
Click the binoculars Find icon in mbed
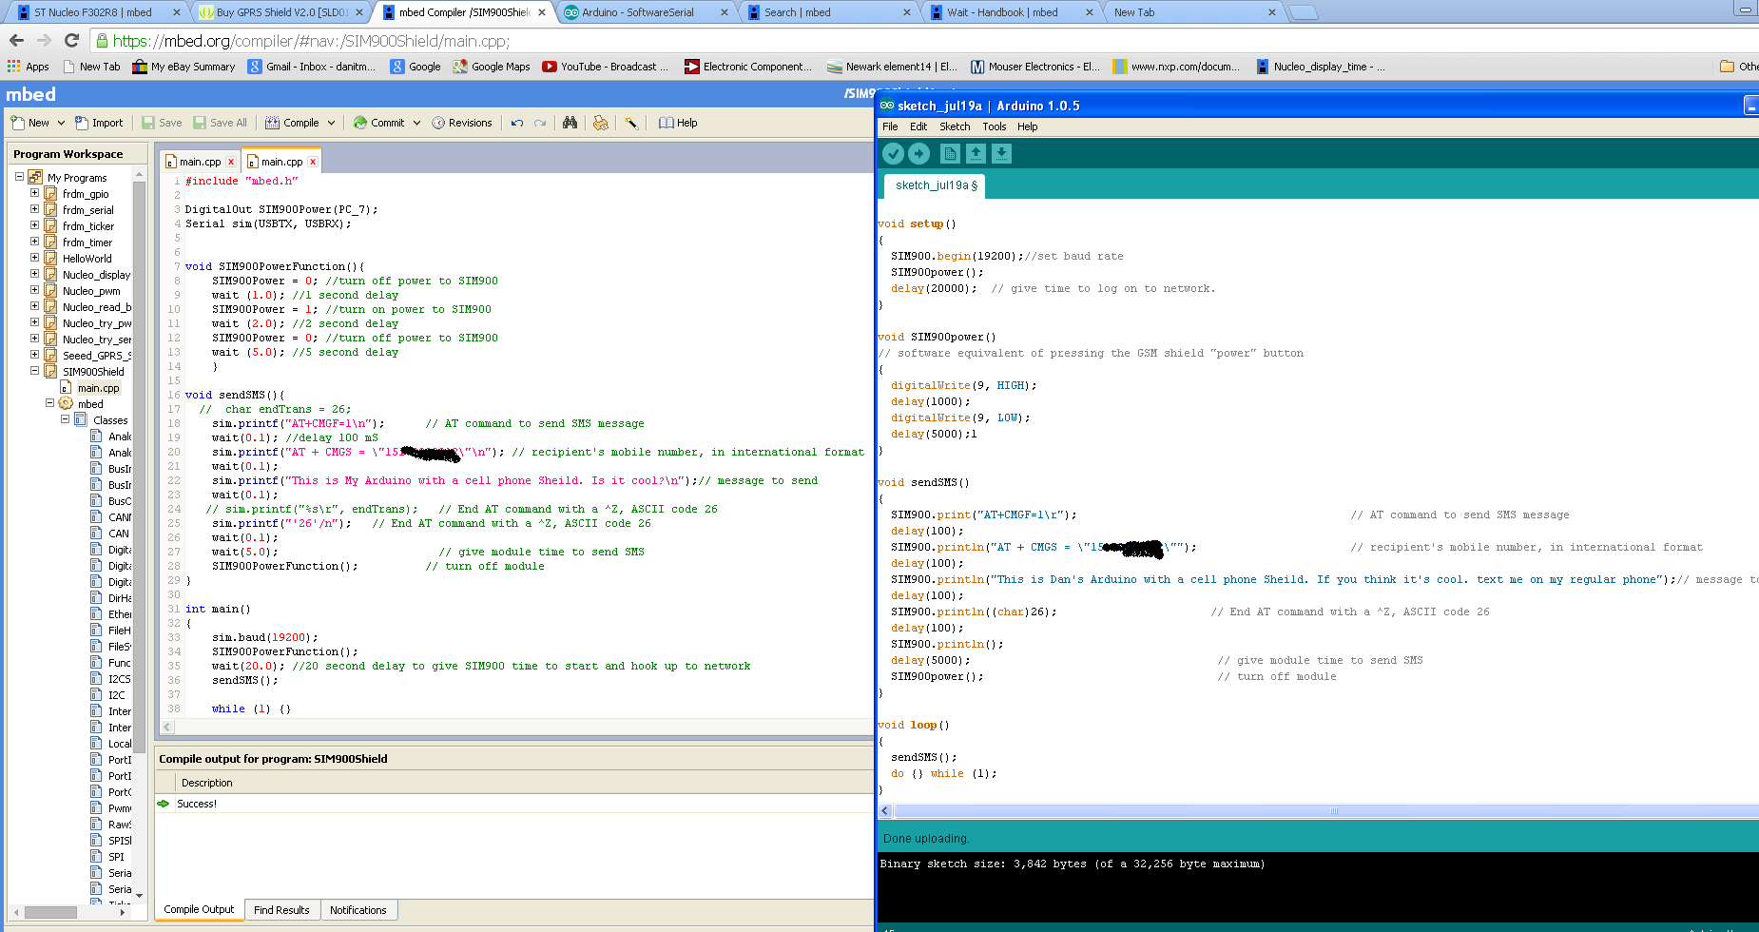coord(570,123)
